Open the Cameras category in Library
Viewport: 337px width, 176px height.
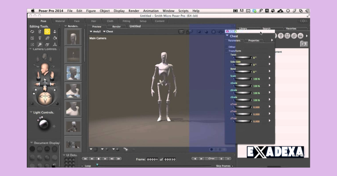click(x=287, y=36)
